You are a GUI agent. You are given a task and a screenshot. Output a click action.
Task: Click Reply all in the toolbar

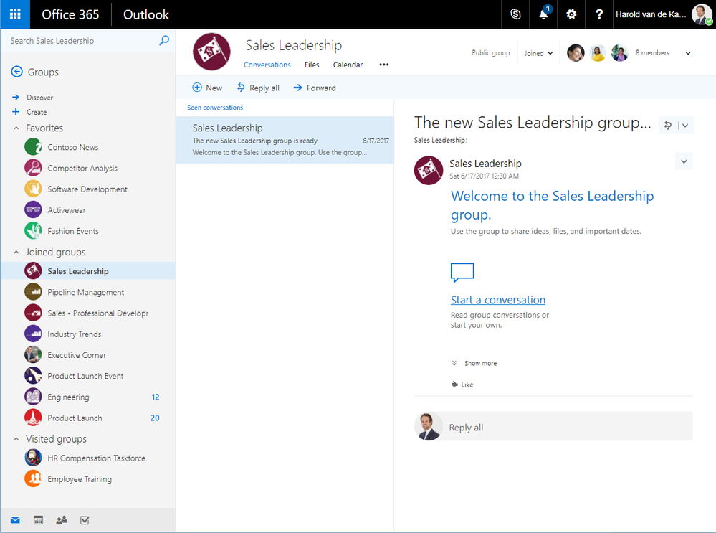point(257,88)
